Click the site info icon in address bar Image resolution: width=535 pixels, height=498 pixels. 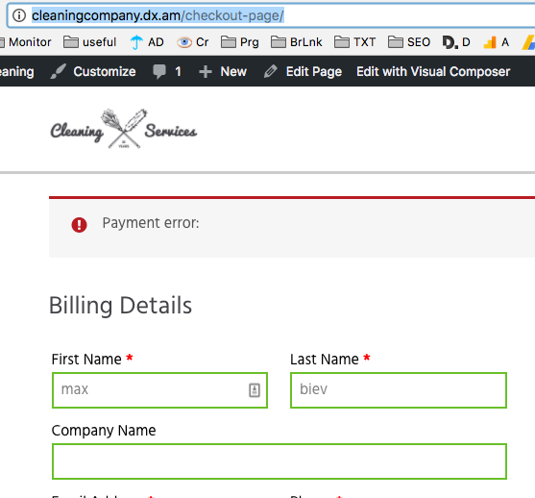coord(19,15)
